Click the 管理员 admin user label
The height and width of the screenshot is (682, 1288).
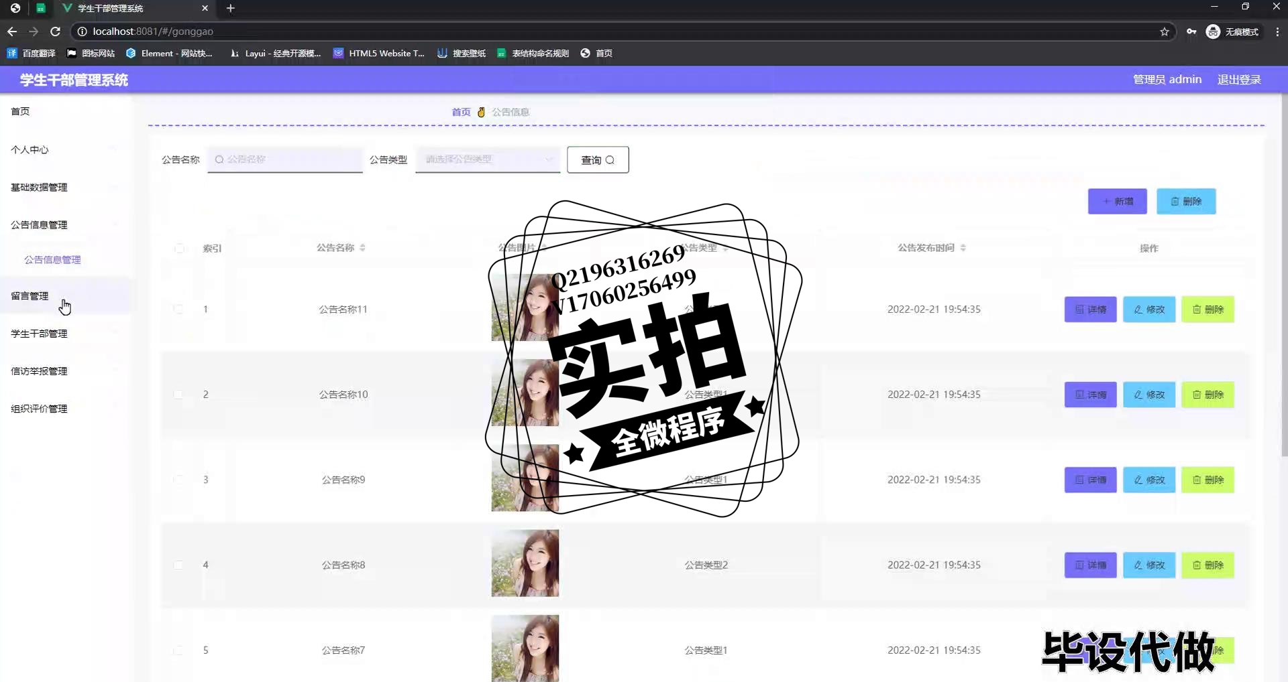click(1167, 79)
